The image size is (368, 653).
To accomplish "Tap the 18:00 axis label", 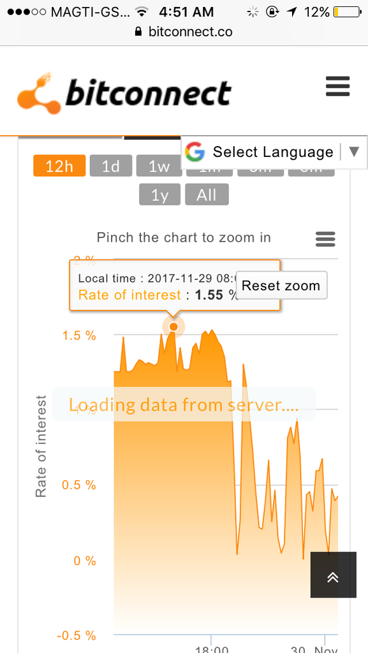I will tap(212, 649).
